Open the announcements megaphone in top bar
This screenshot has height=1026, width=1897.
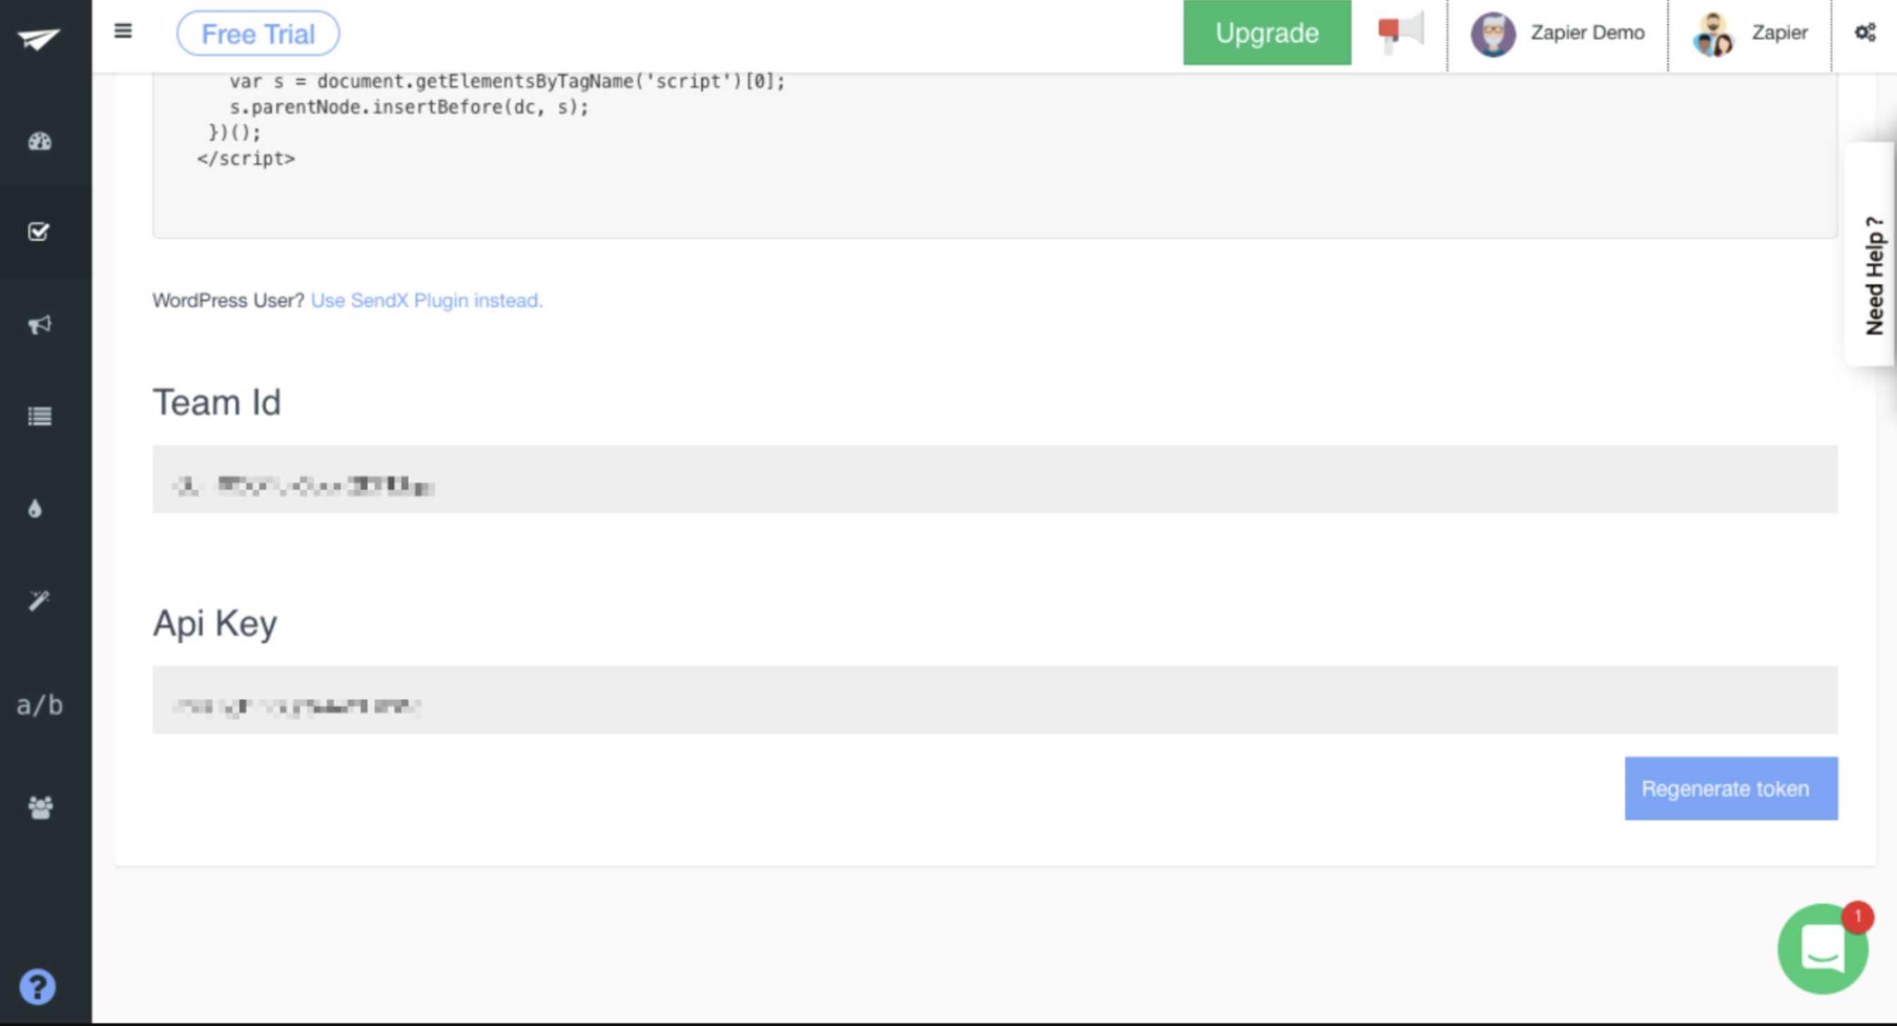click(1398, 32)
